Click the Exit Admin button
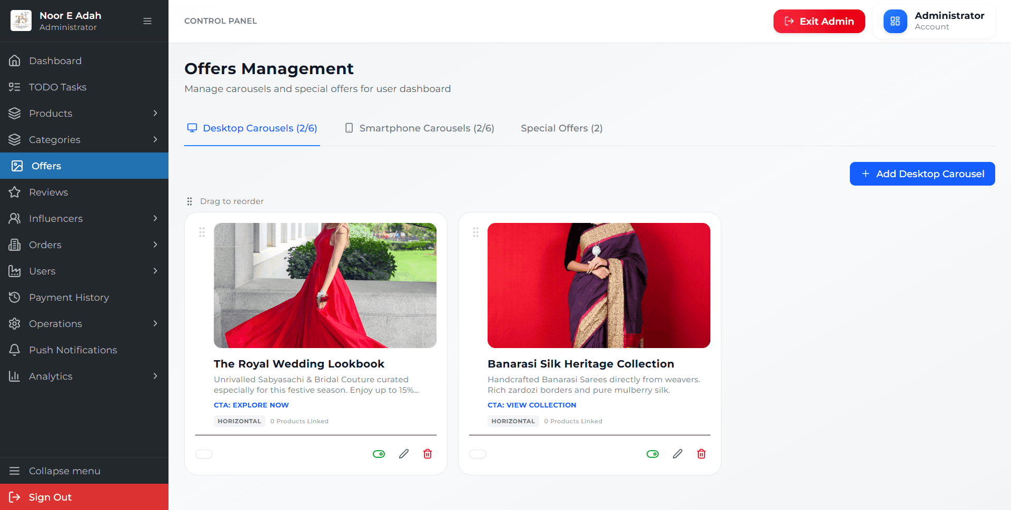The width and height of the screenshot is (1011, 510). (819, 21)
